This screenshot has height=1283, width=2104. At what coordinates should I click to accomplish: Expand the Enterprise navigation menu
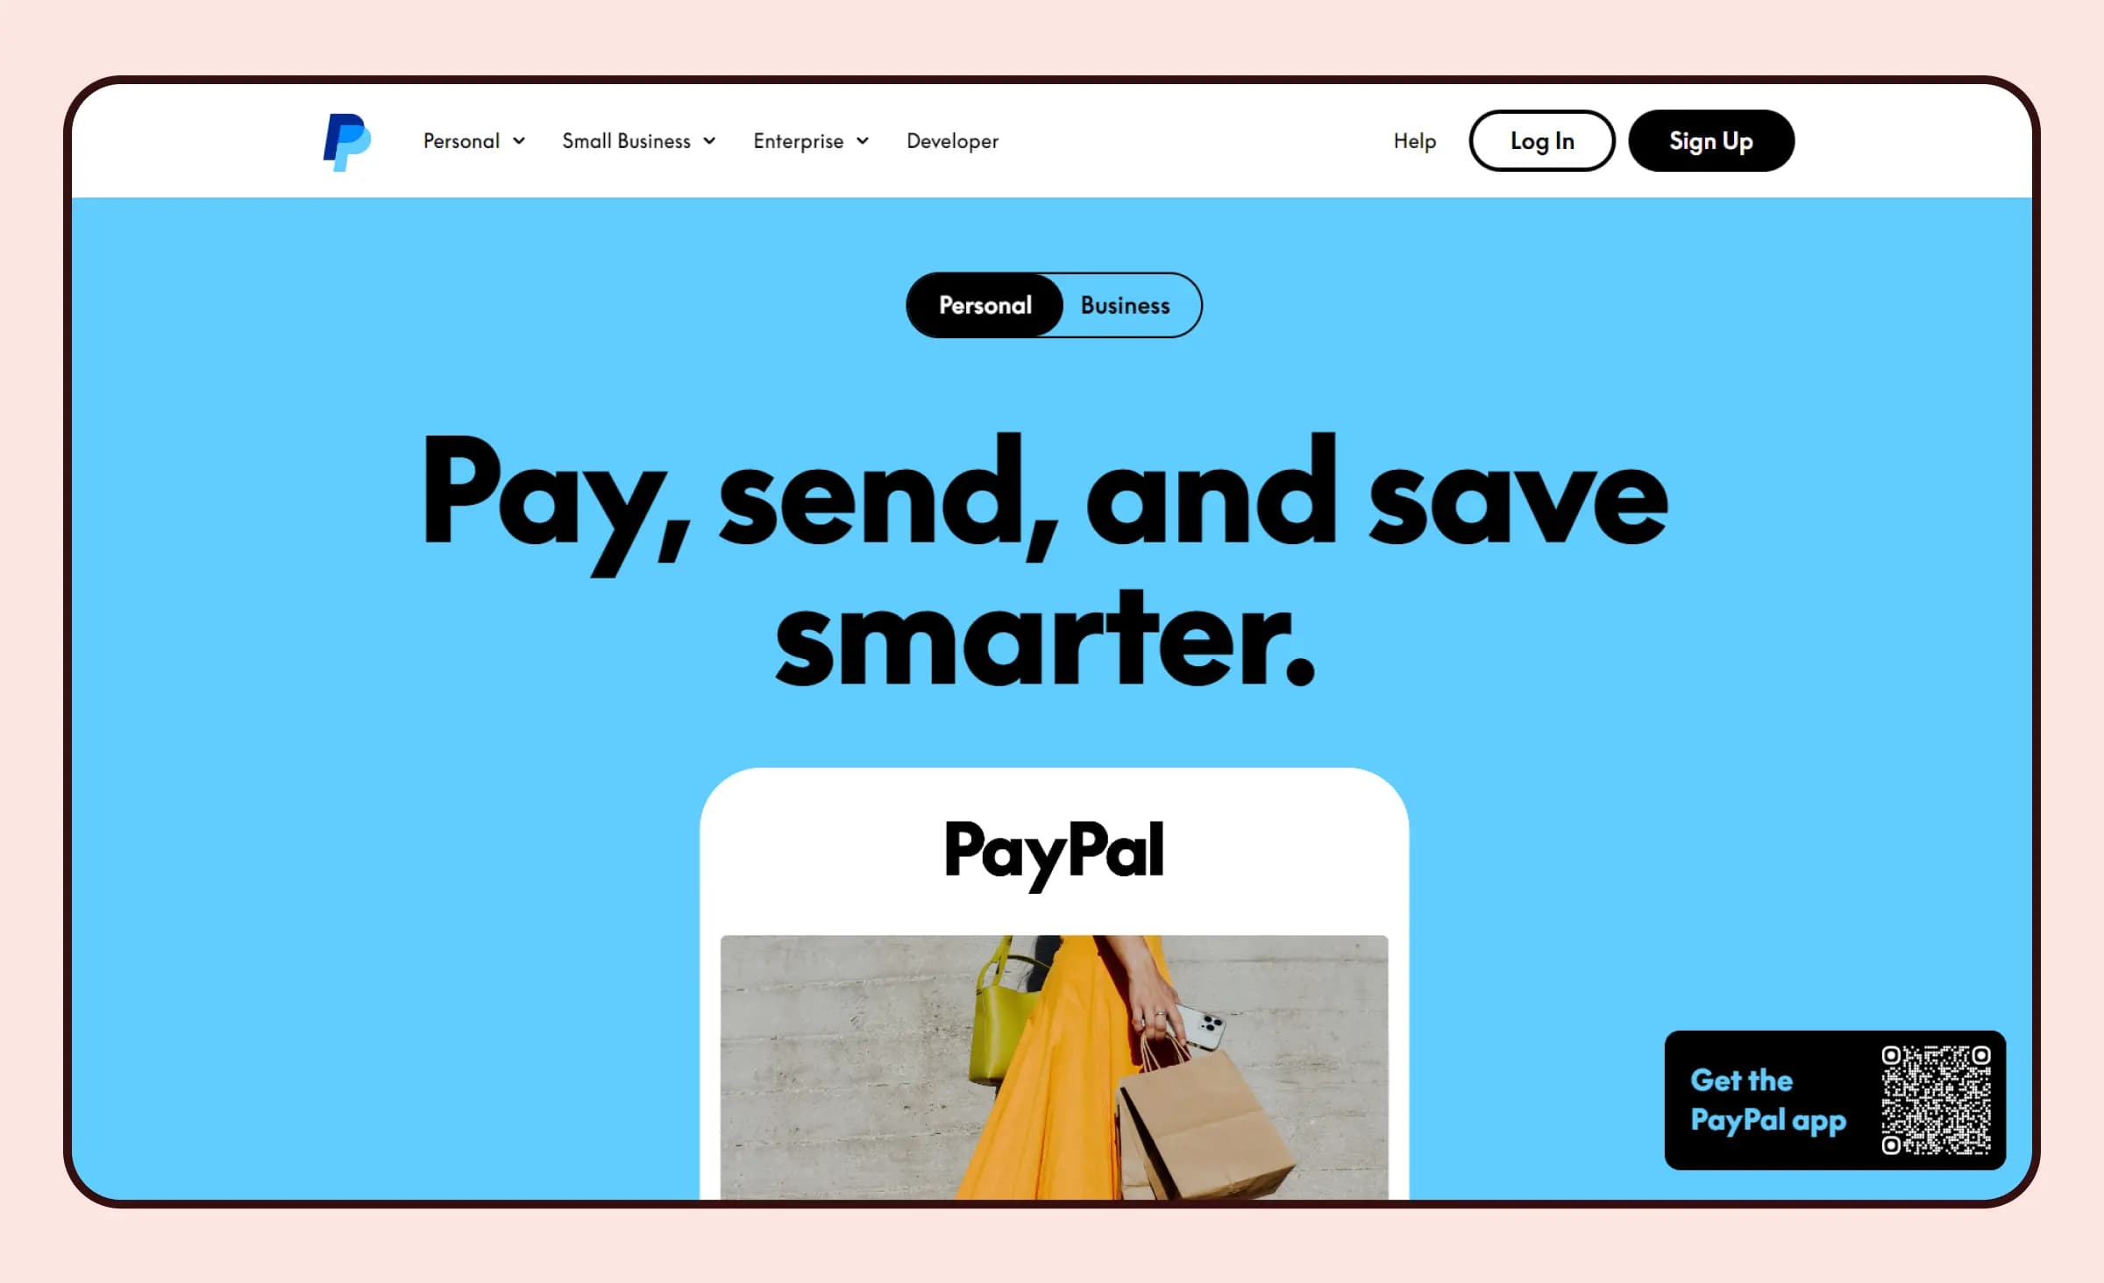point(810,139)
